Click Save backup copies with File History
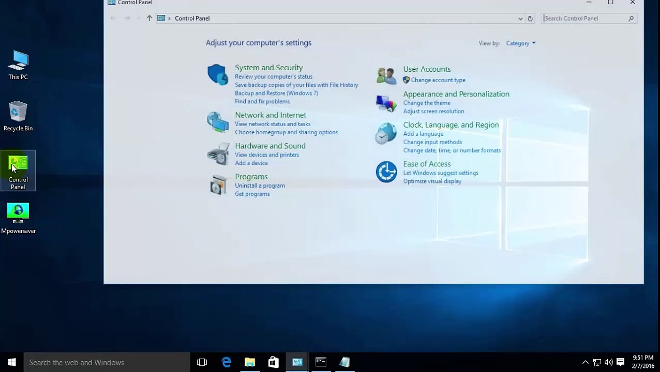The image size is (660, 372). coord(296,85)
